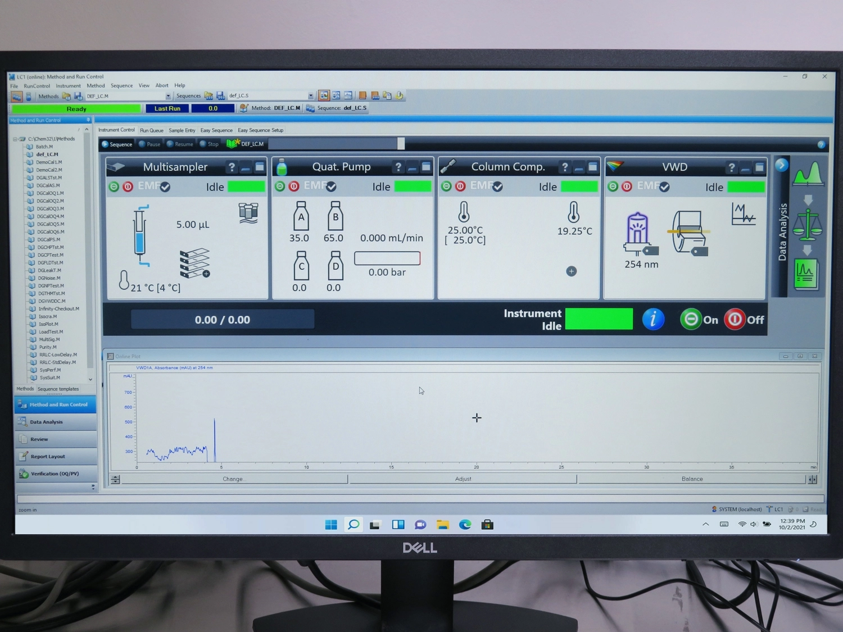Collapse the Data Analysis side panel arrow
Viewport: 843px width, 632px height.
coord(781,165)
